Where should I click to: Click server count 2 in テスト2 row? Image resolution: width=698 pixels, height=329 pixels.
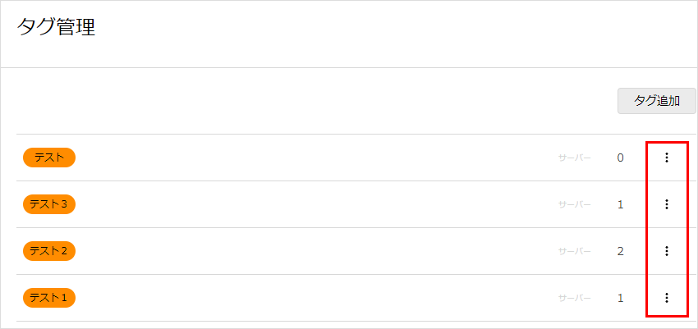click(x=621, y=251)
